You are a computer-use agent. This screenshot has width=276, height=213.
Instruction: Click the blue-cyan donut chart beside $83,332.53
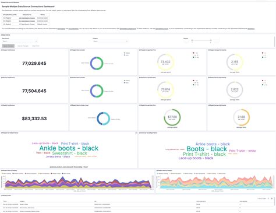tap(103, 118)
